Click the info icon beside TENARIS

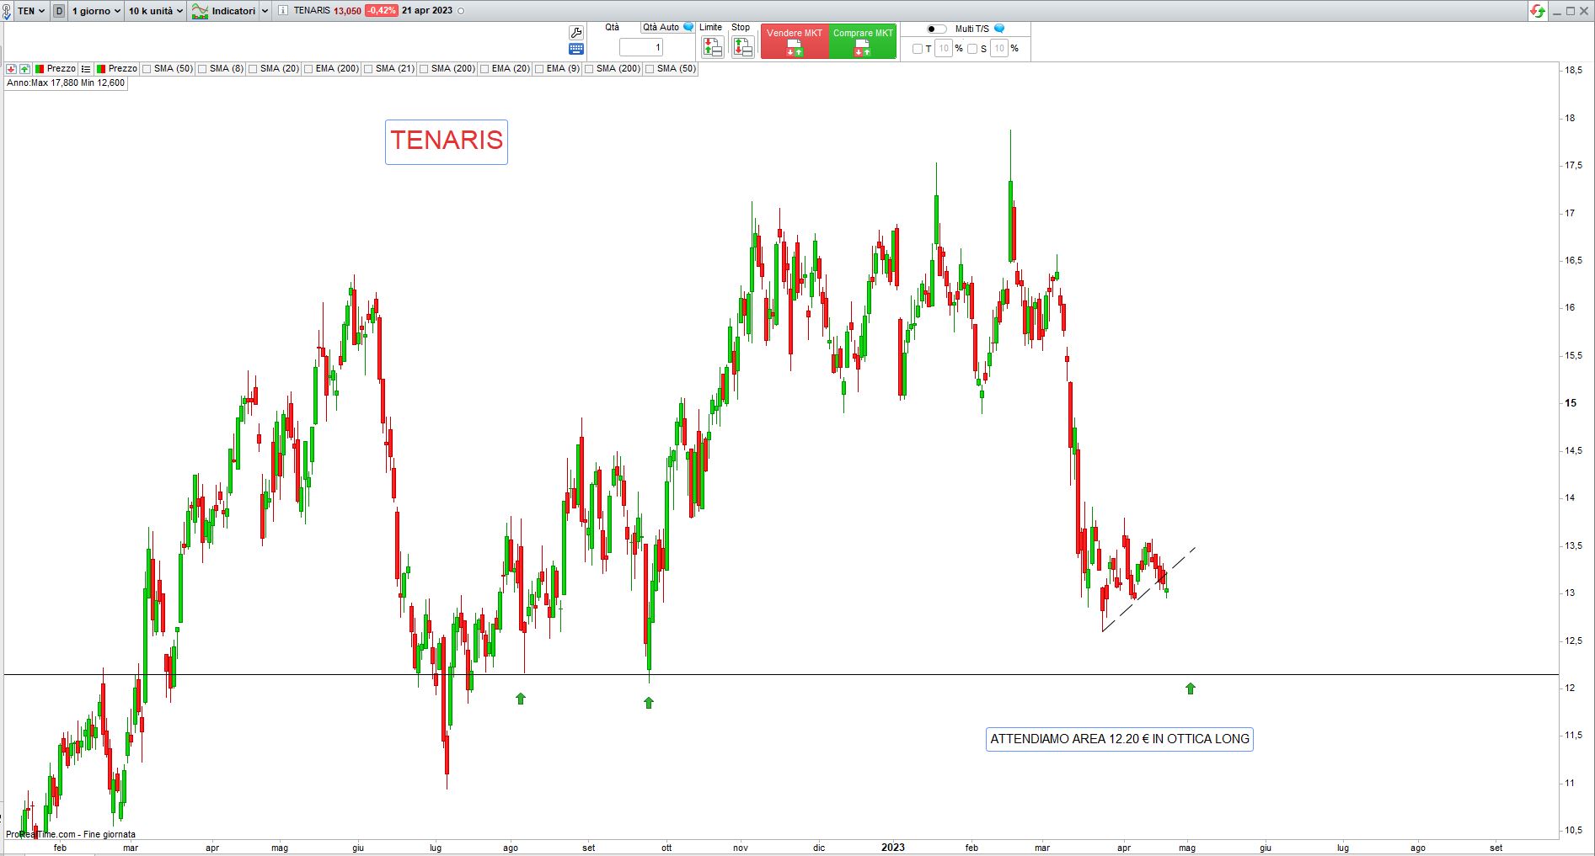point(282,11)
